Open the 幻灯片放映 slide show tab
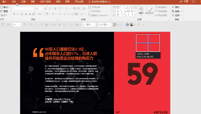 45,1
